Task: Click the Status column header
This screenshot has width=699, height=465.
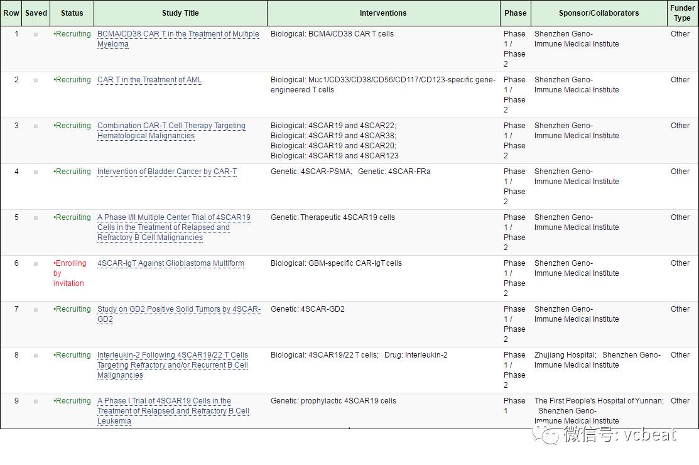Action: (x=72, y=13)
